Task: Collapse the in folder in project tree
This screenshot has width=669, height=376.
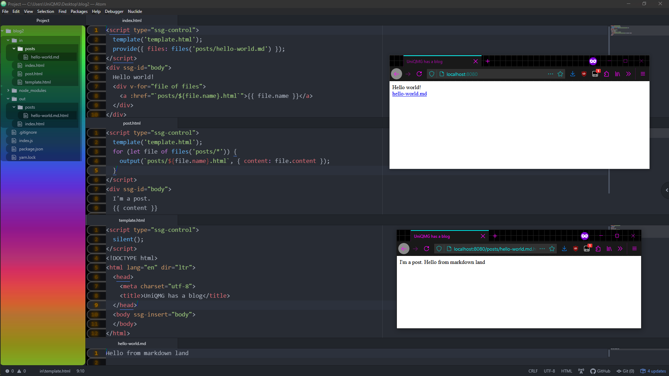Action: [x=8, y=40]
